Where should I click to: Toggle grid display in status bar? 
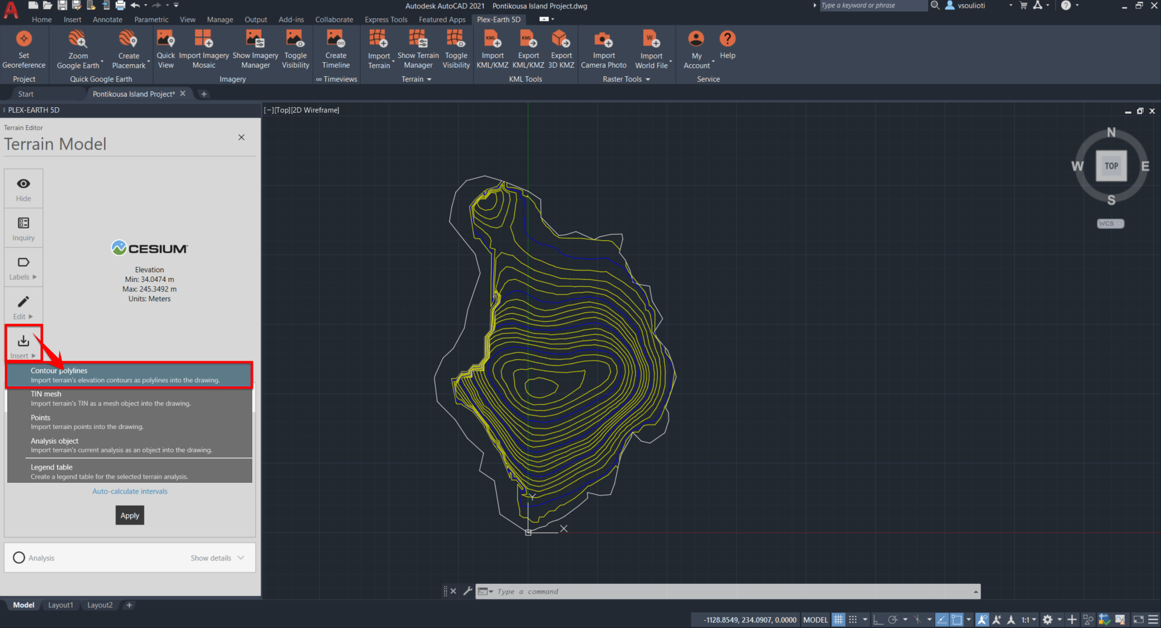(x=838, y=620)
